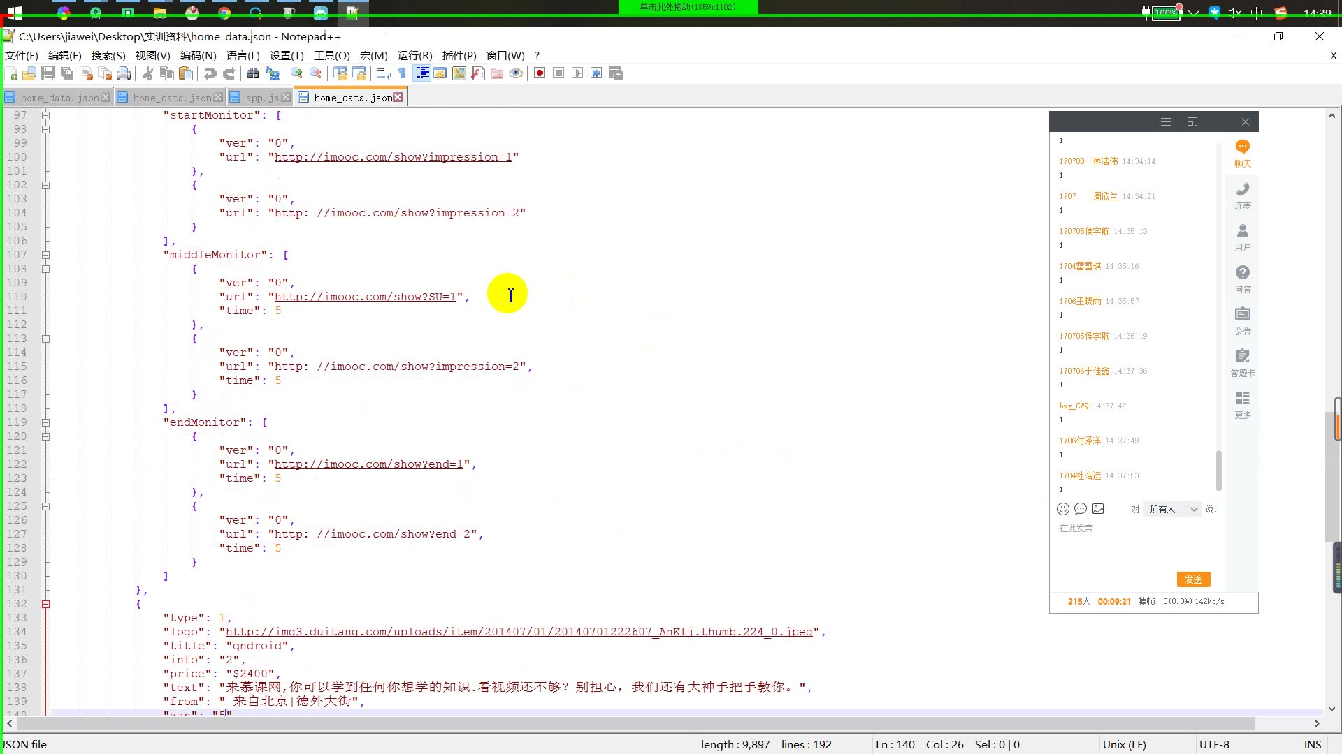Collapse the endMonitor fold at line 119
The width and height of the screenshot is (1342, 754).
pyautogui.click(x=45, y=422)
